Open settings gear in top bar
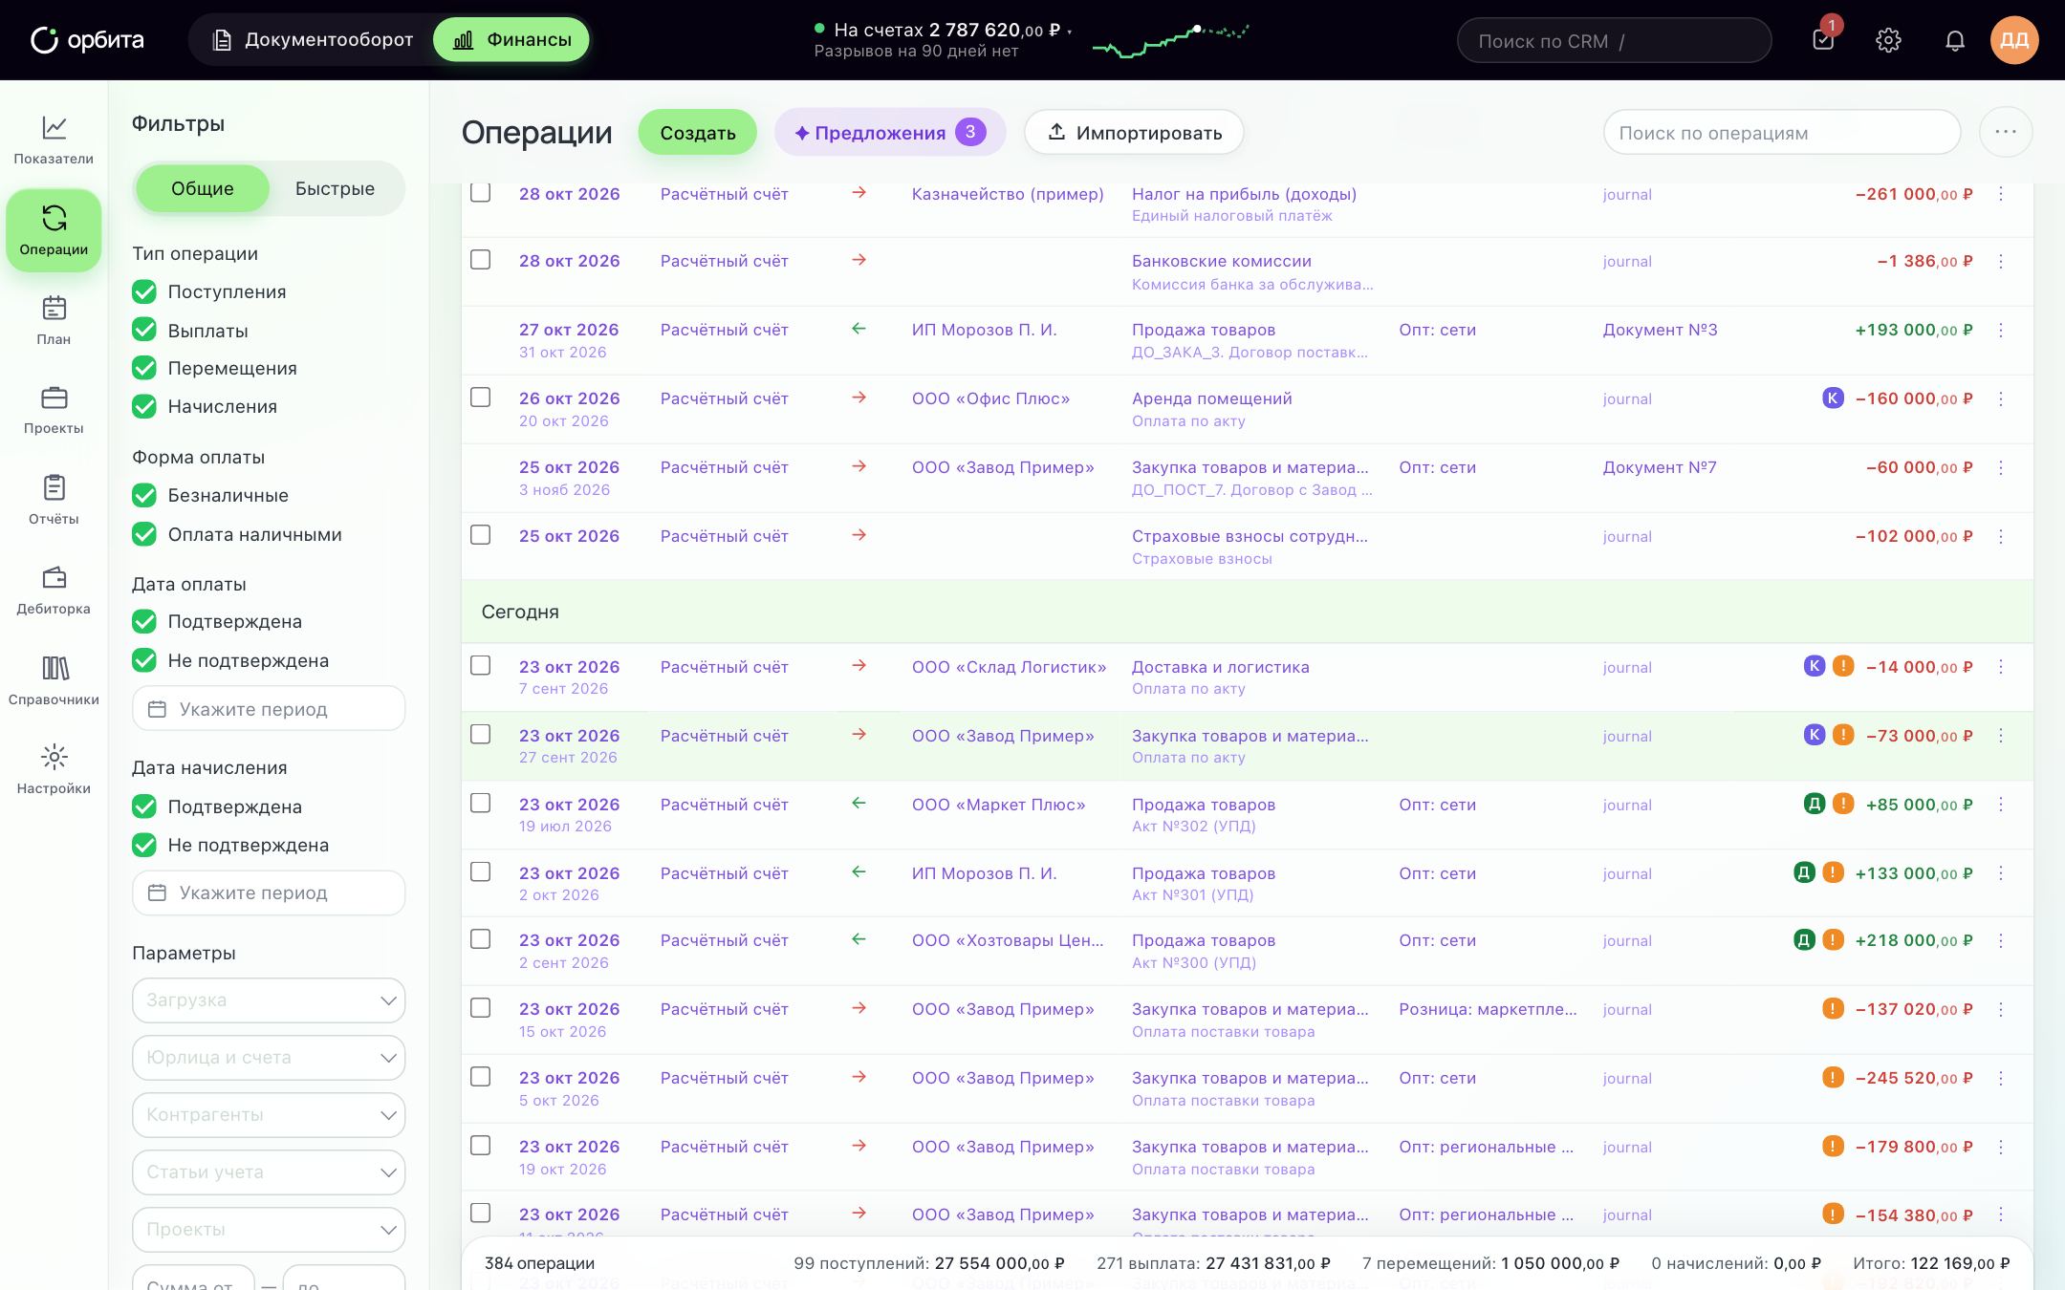 (x=1888, y=40)
